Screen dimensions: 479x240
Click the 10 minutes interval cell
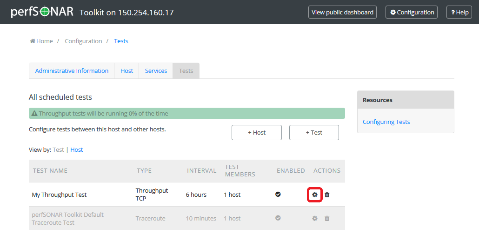(201, 218)
